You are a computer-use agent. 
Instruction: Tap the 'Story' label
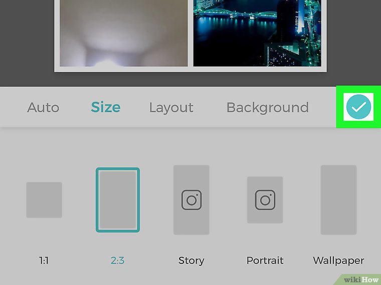tap(191, 260)
